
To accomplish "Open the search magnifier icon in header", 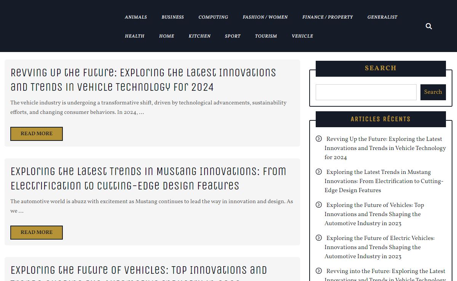I will (x=428, y=26).
